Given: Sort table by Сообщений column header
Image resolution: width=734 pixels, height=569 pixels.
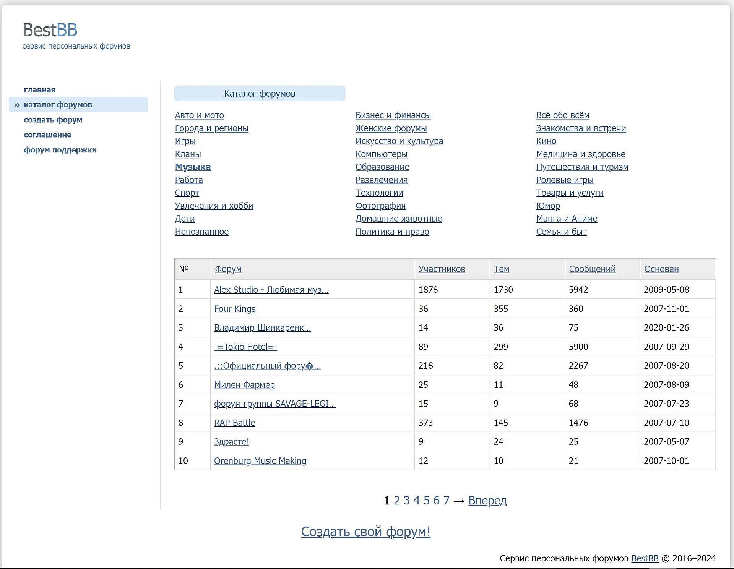Looking at the screenshot, I should [592, 269].
